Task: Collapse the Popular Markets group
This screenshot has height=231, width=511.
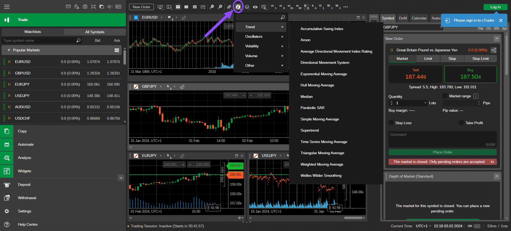Action: click(x=9, y=50)
